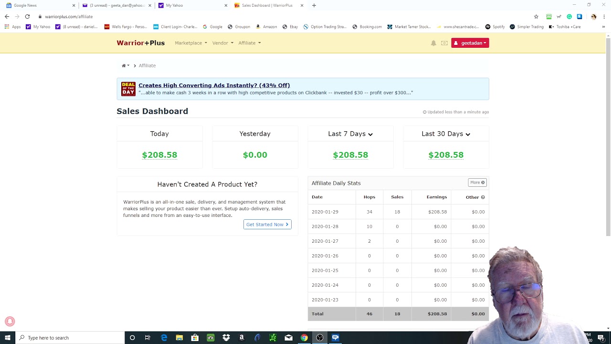This screenshot has width=611, height=344.
Task: Open Dropbox from taskbar
Action: point(226,338)
